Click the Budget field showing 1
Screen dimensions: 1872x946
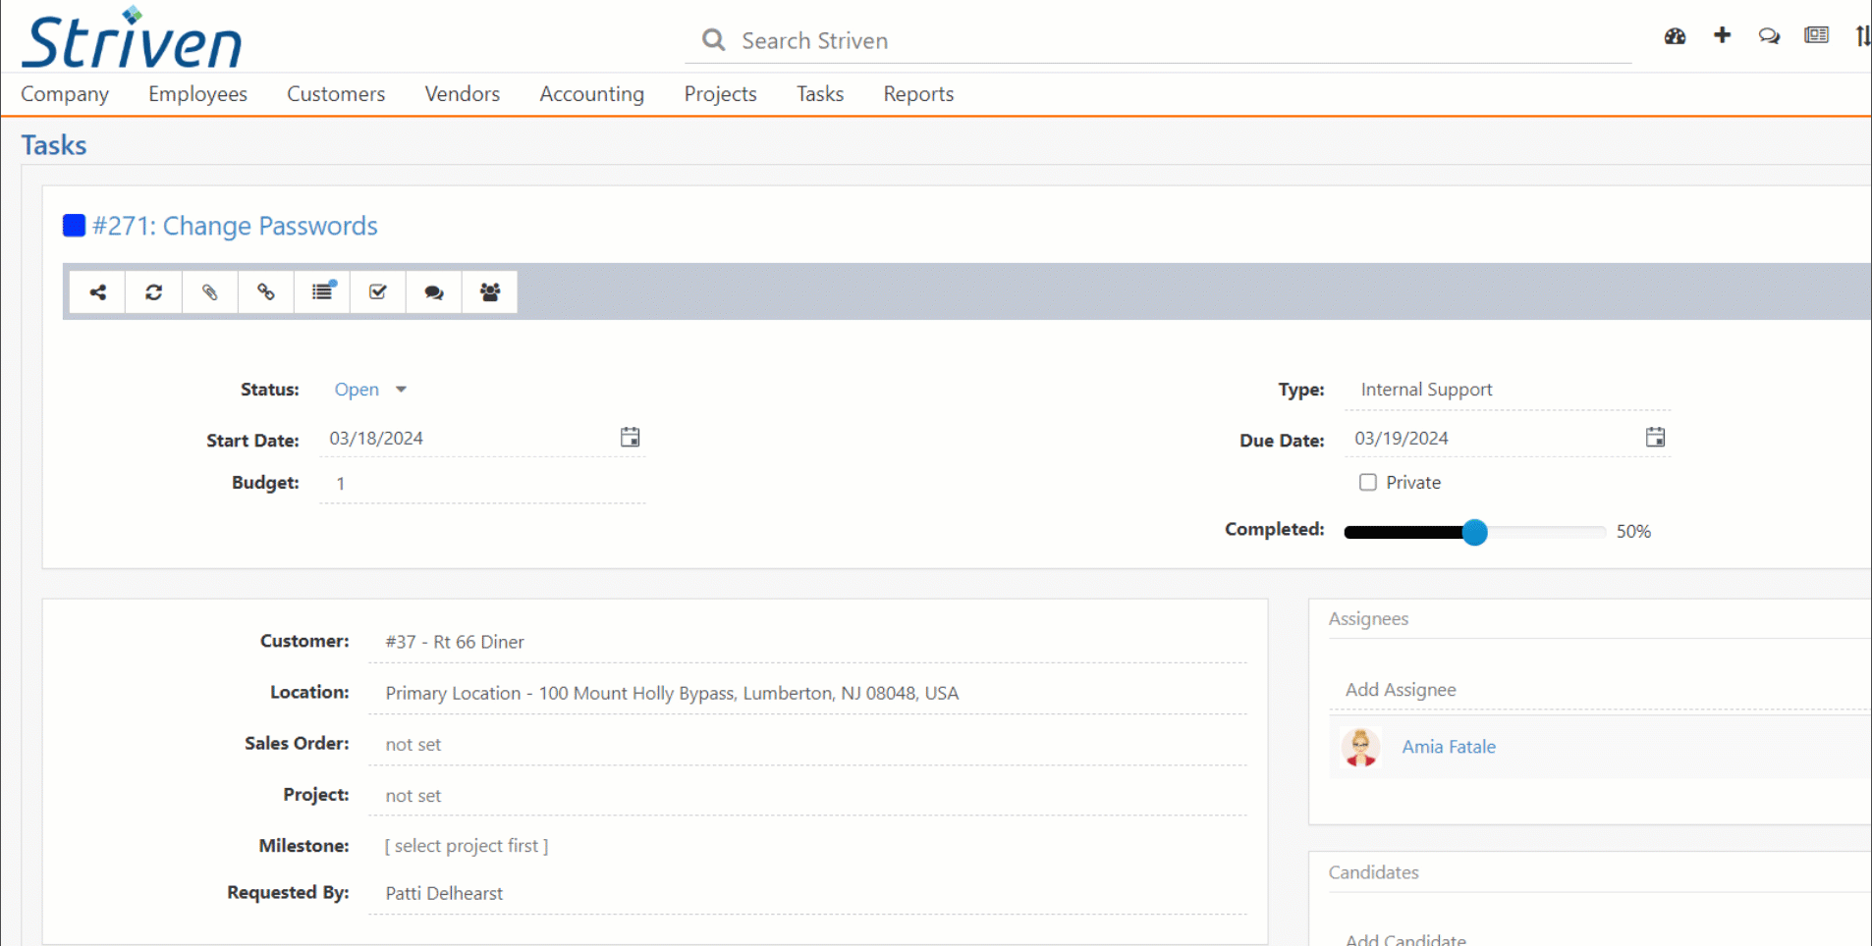(482, 484)
